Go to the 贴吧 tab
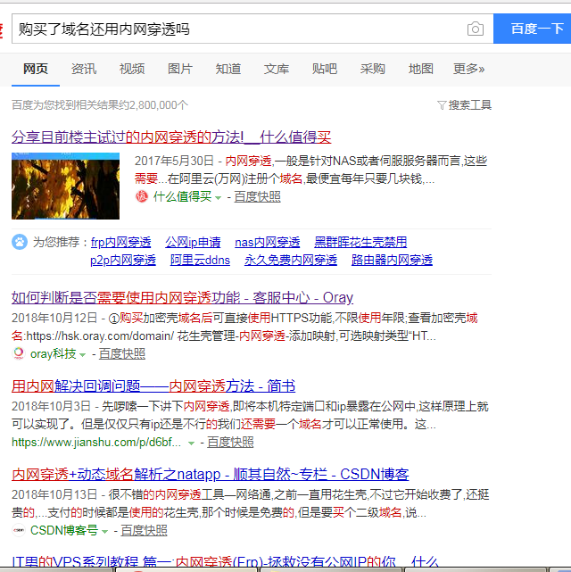The height and width of the screenshot is (572, 571). click(324, 69)
